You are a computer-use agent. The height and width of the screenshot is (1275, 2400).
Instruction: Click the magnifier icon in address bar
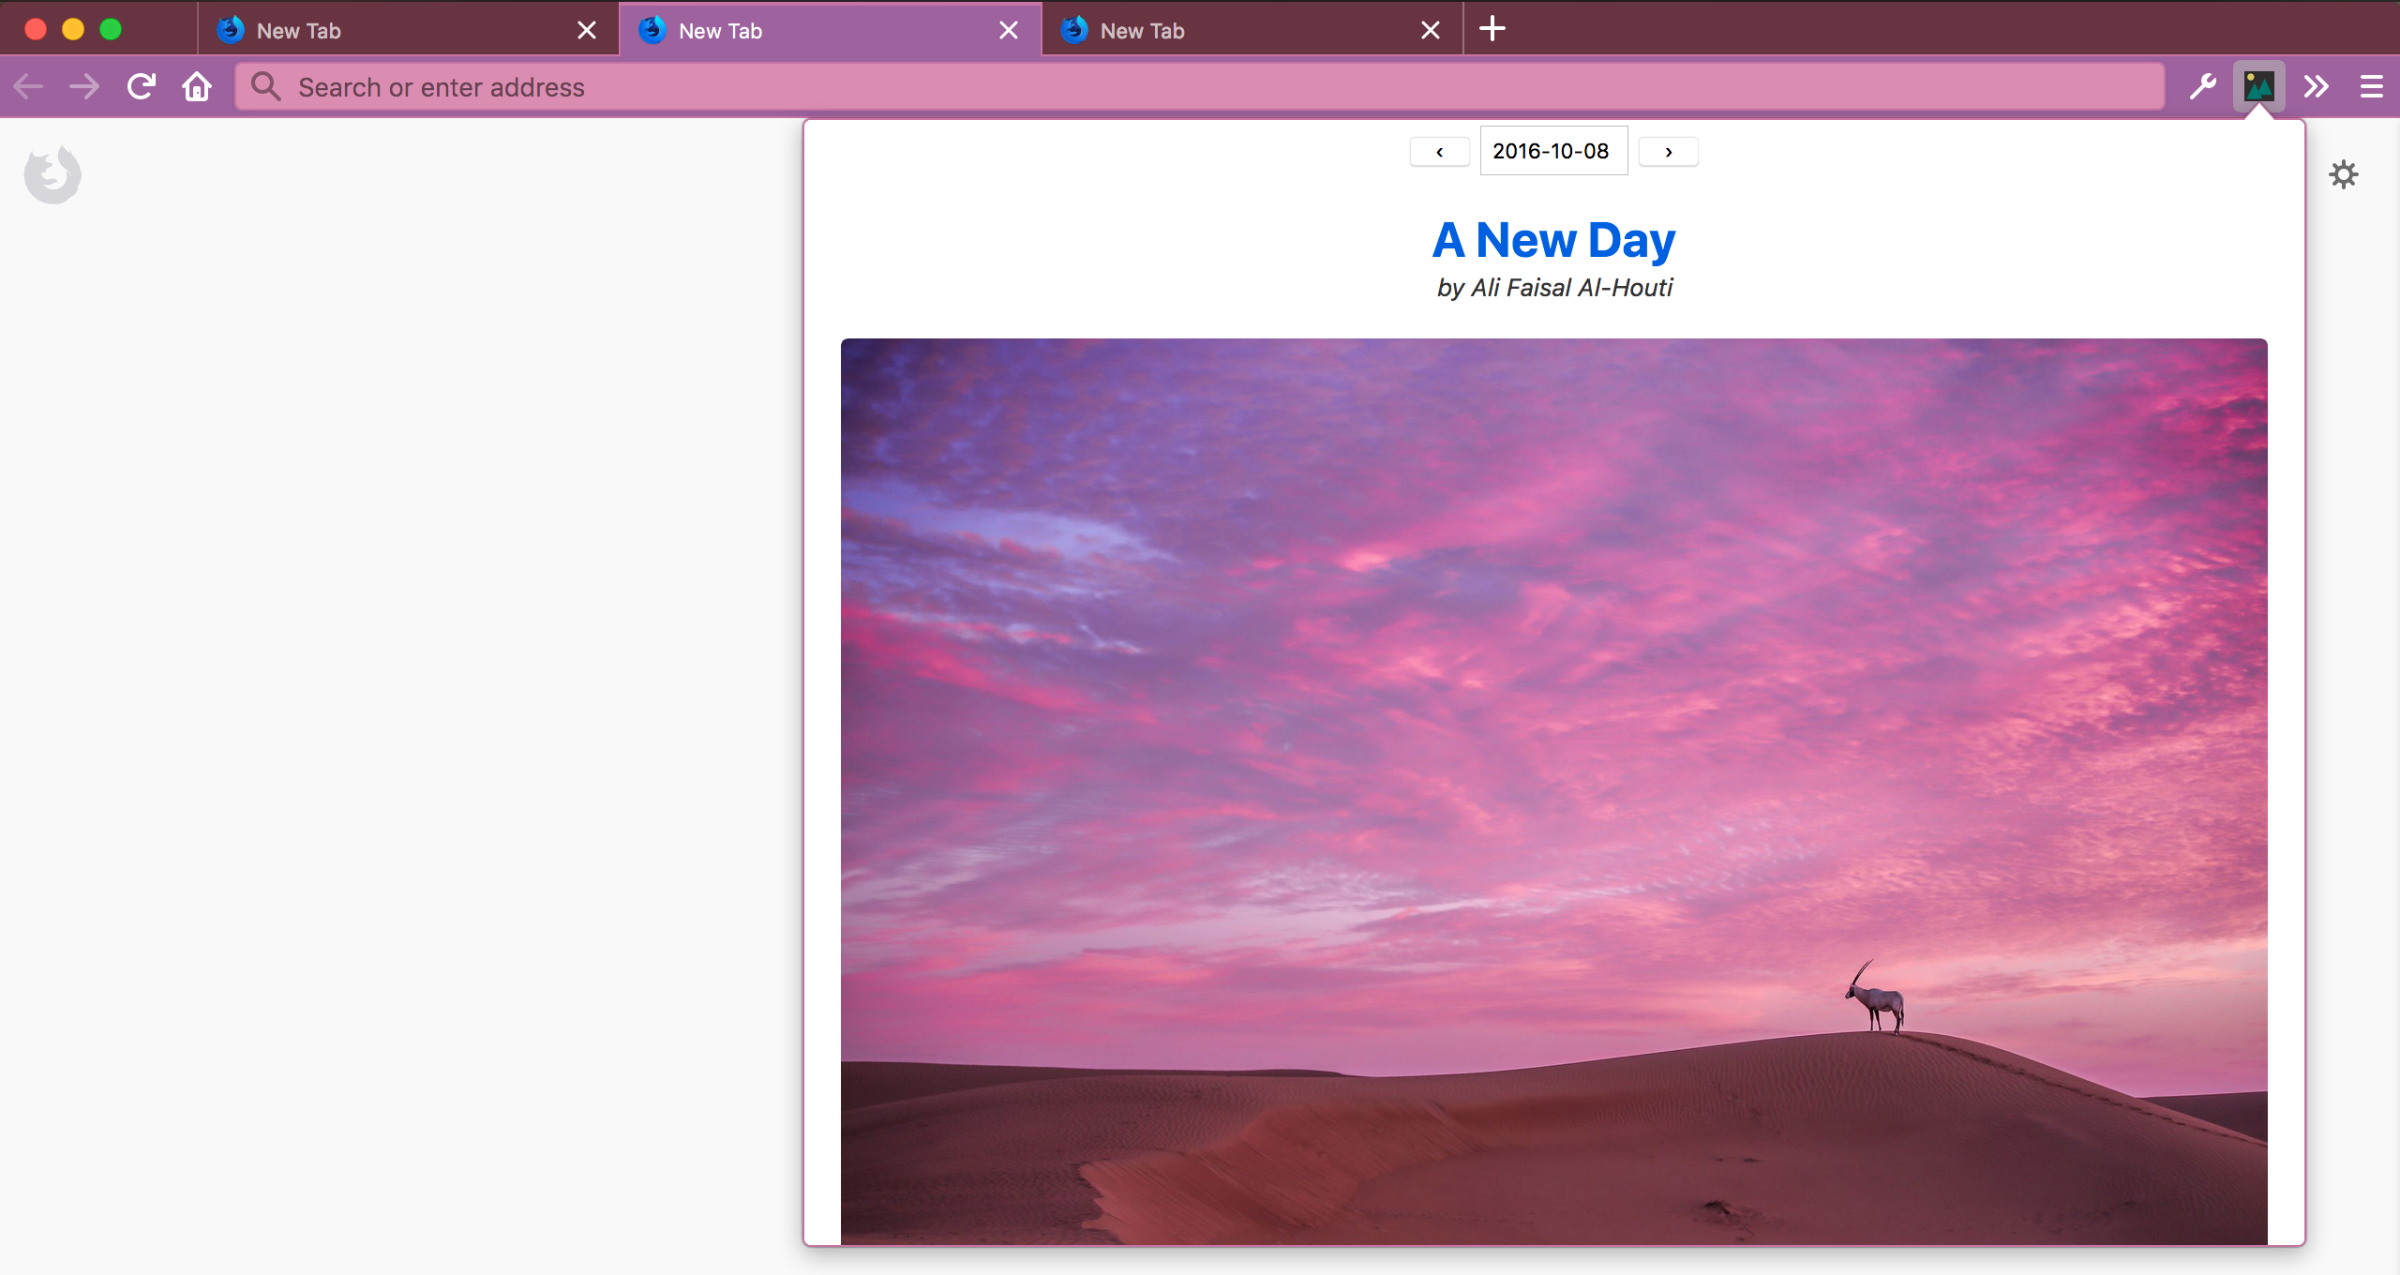(266, 87)
